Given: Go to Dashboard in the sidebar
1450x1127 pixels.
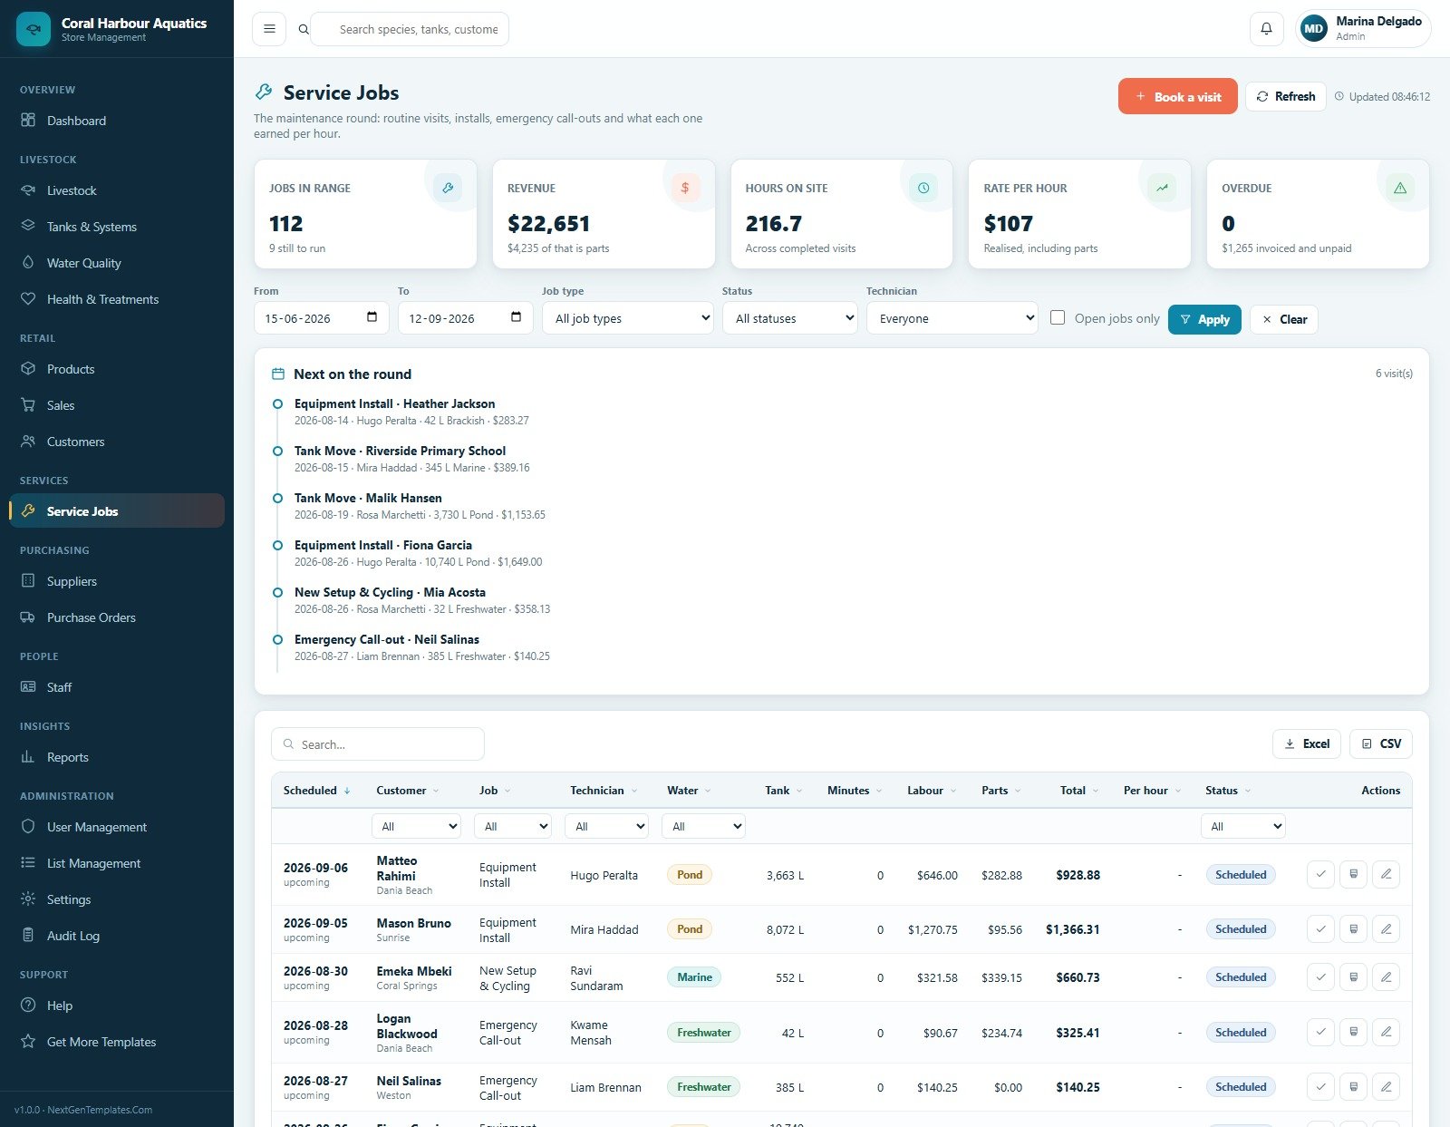Looking at the screenshot, I should click(x=117, y=121).
